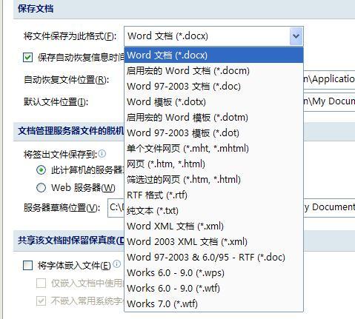Select Word 2003 XML 文档 (*.xml)

tap(213, 242)
